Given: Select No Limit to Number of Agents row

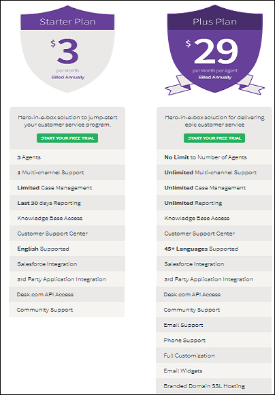Looking at the screenshot, I should click(x=214, y=157).
